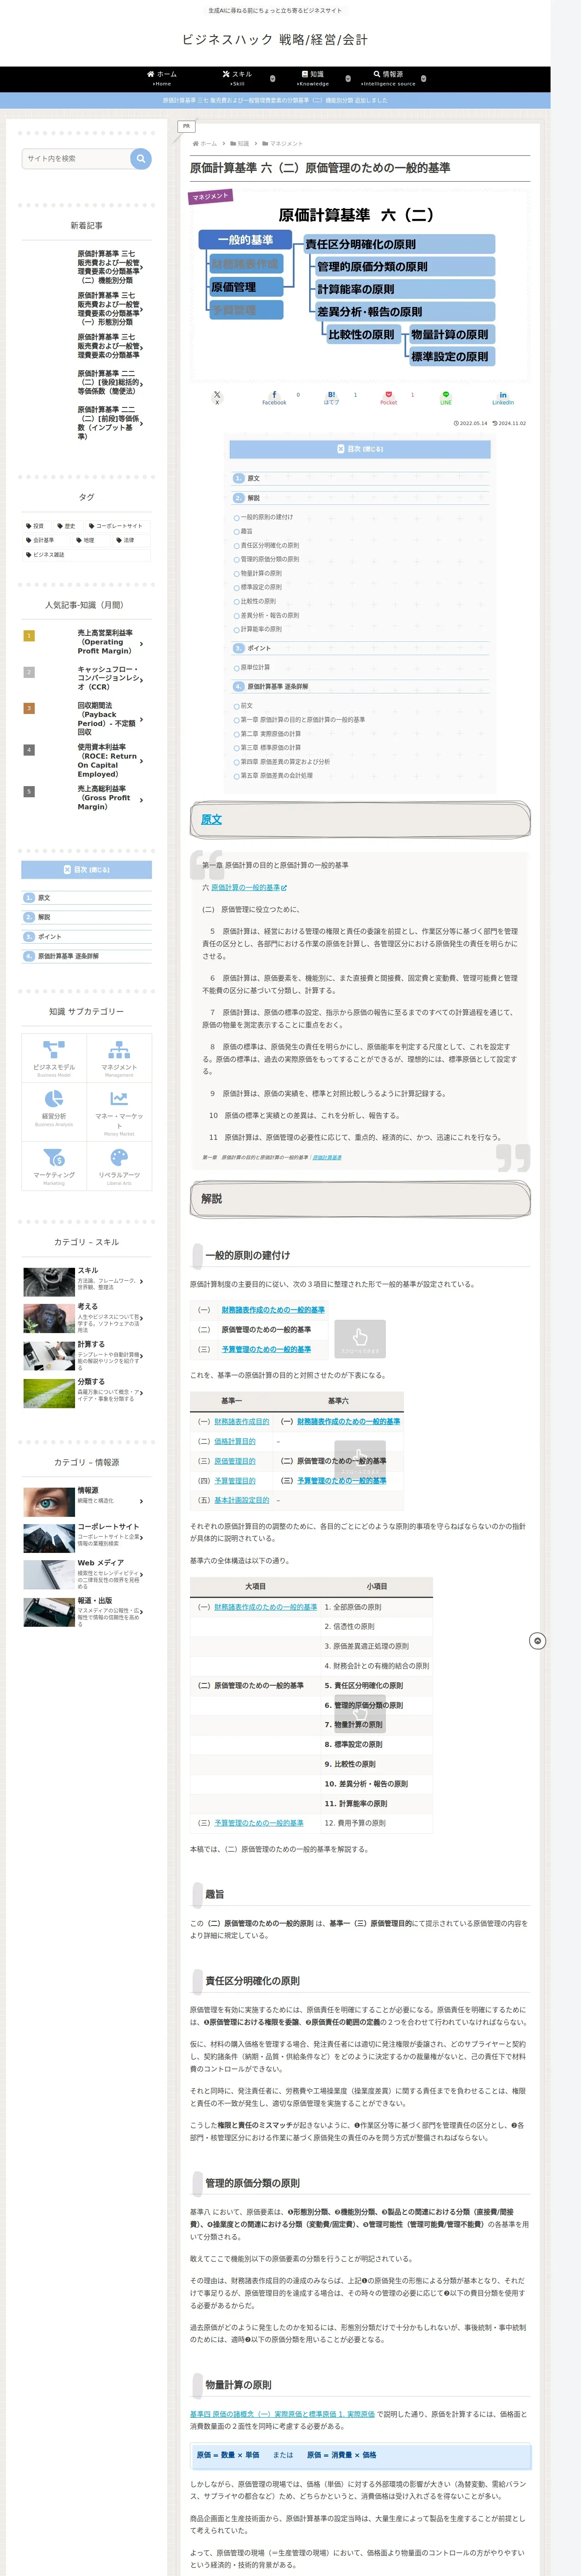This screenshot has height=2576, width=581.
Task: Open the 基準四 原価の諸概念 link
Action: click(283, 2414)
